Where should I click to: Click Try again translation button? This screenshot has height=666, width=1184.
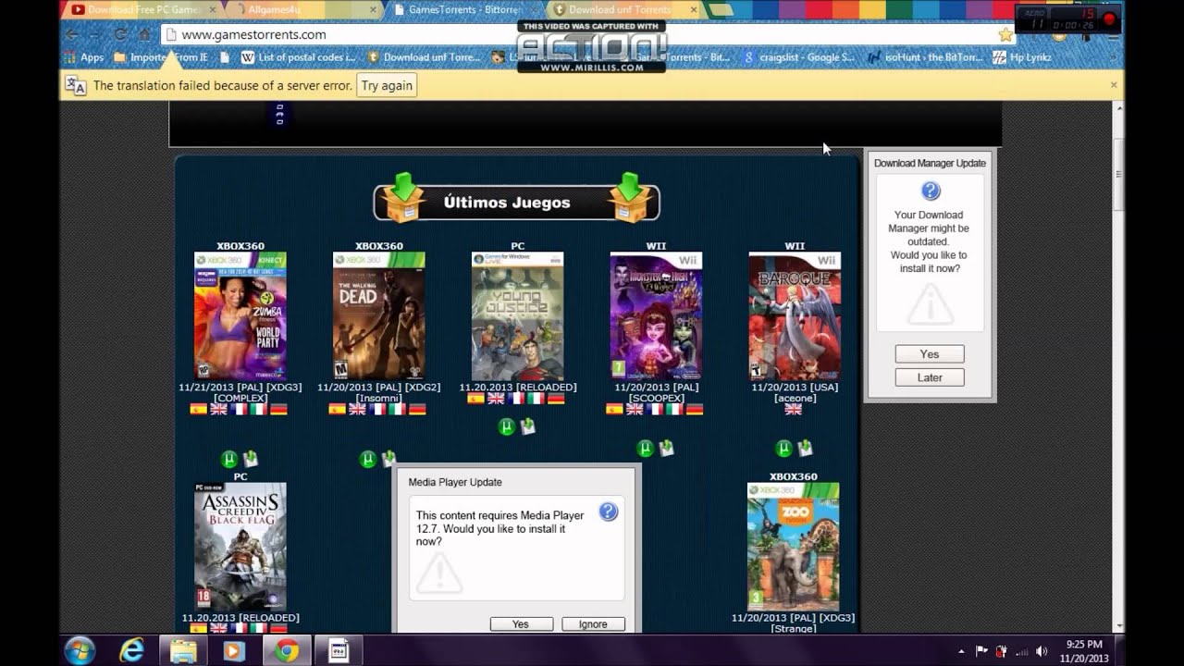[x=387, y=85]
